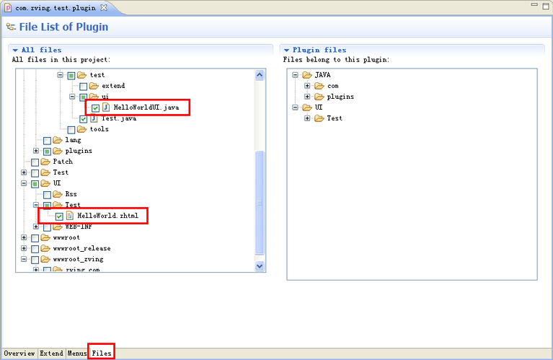Click the extend folder icon
The height and width of the screenshot is (360, 553).
pos(94,86)
